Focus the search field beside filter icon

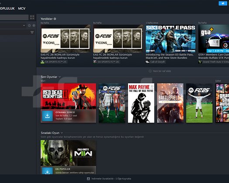14,32
